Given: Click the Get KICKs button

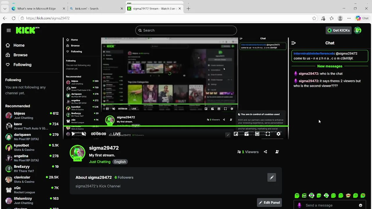Looking at the screenshot, I should click(339, 30).
